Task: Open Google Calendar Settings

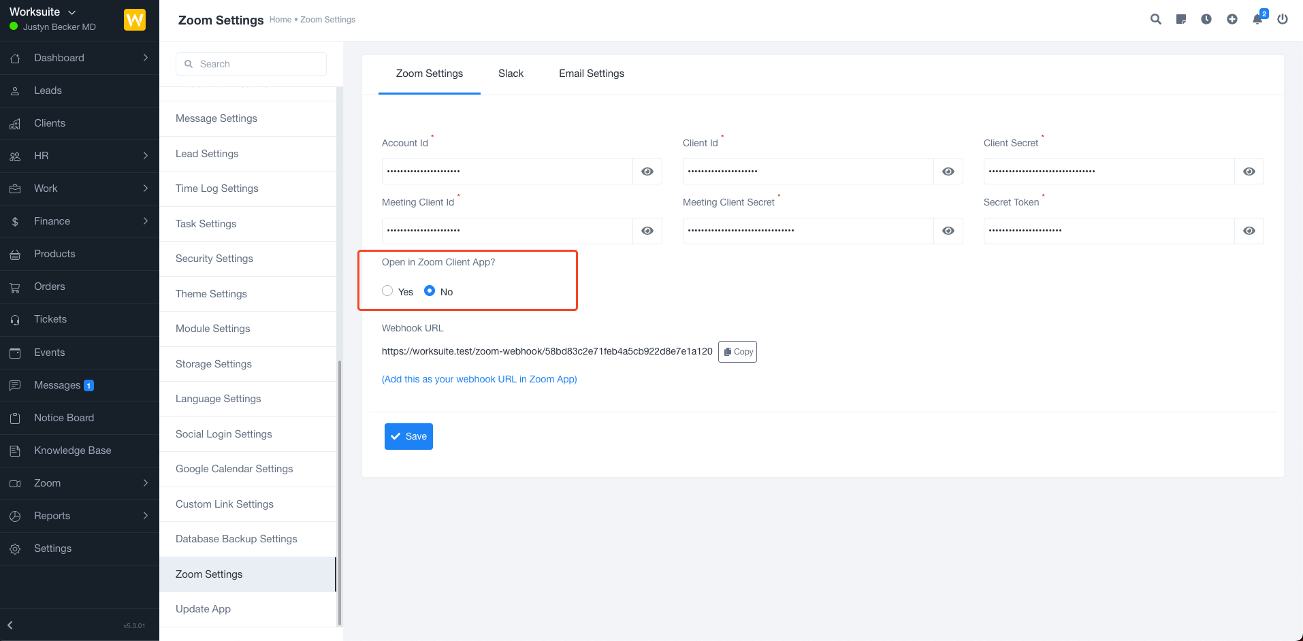Action: coord(248,469)
